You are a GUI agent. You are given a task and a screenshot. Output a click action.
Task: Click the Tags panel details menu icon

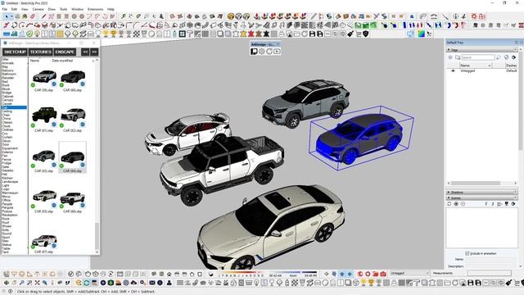pyautogui.click(x=513, y=57)
